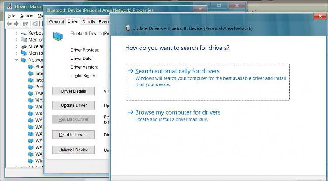Image resolution: width=328 pixels, height=181 pixels.
Task: Maximize the Device Manager window
Action: tap(219, 5)
